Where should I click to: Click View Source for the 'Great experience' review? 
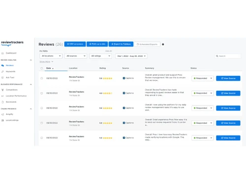pos(228,123)
